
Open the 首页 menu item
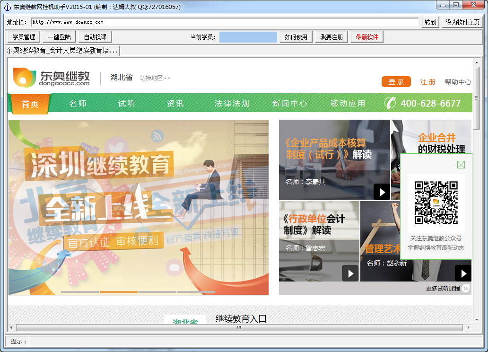(x=29, y=103)
